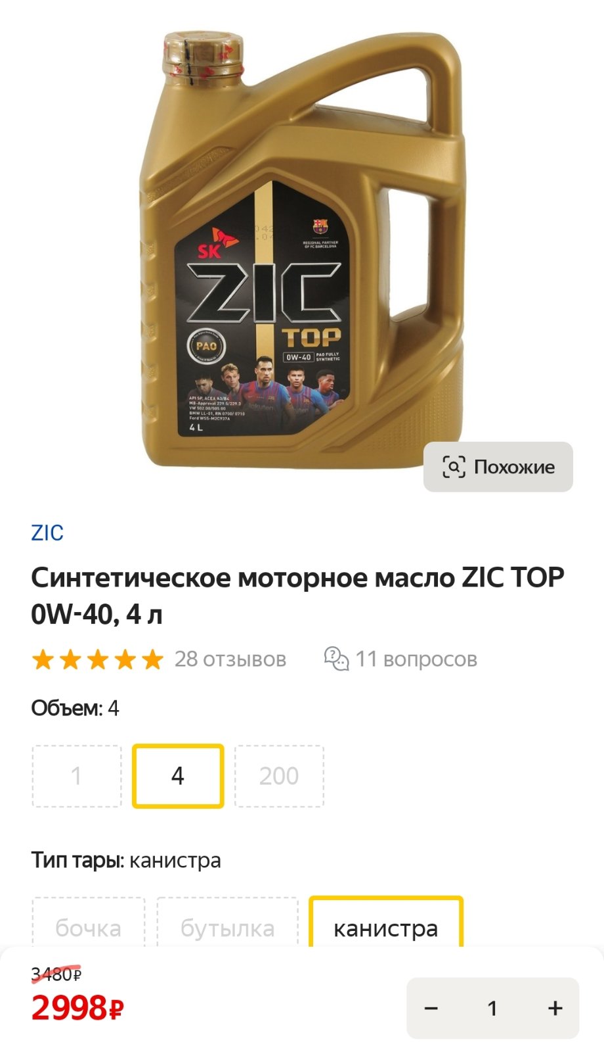Click the first rating star
604x1052 pixels.
pos(43,659)
